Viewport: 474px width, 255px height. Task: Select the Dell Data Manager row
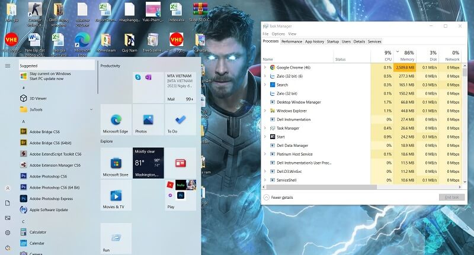tap(362, 146)
